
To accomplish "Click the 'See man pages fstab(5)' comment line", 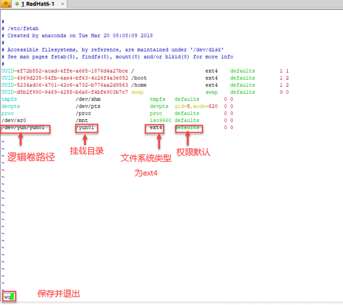I will 117,57.
